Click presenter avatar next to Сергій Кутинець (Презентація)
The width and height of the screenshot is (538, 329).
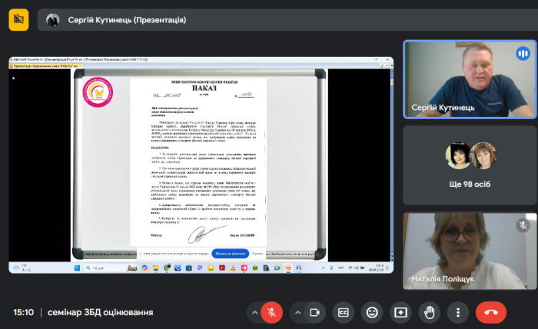pos(53,20)
